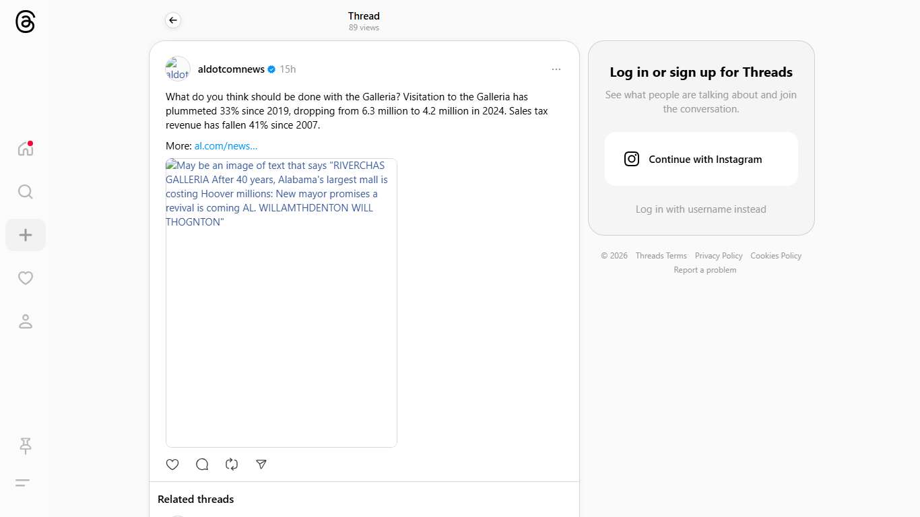Click the Create new thread plus icon
The image size is (920, 517).
pyautogui.click(x=26, y=235)
